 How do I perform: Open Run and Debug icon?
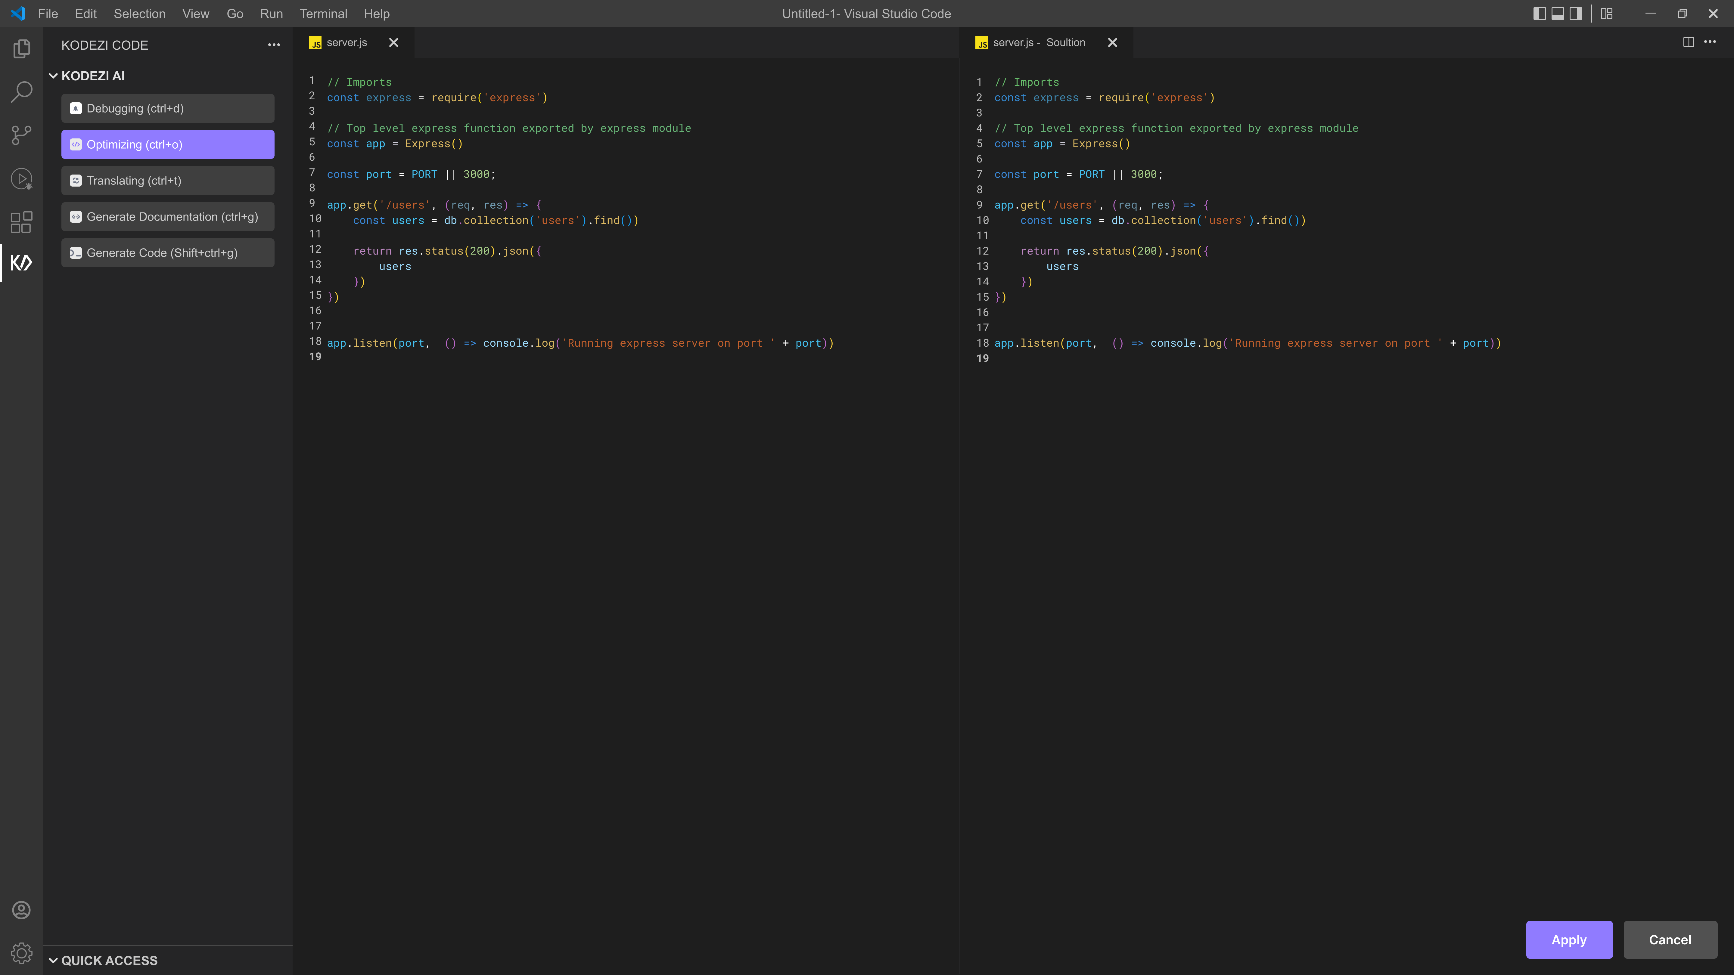(x=22, y=179)
